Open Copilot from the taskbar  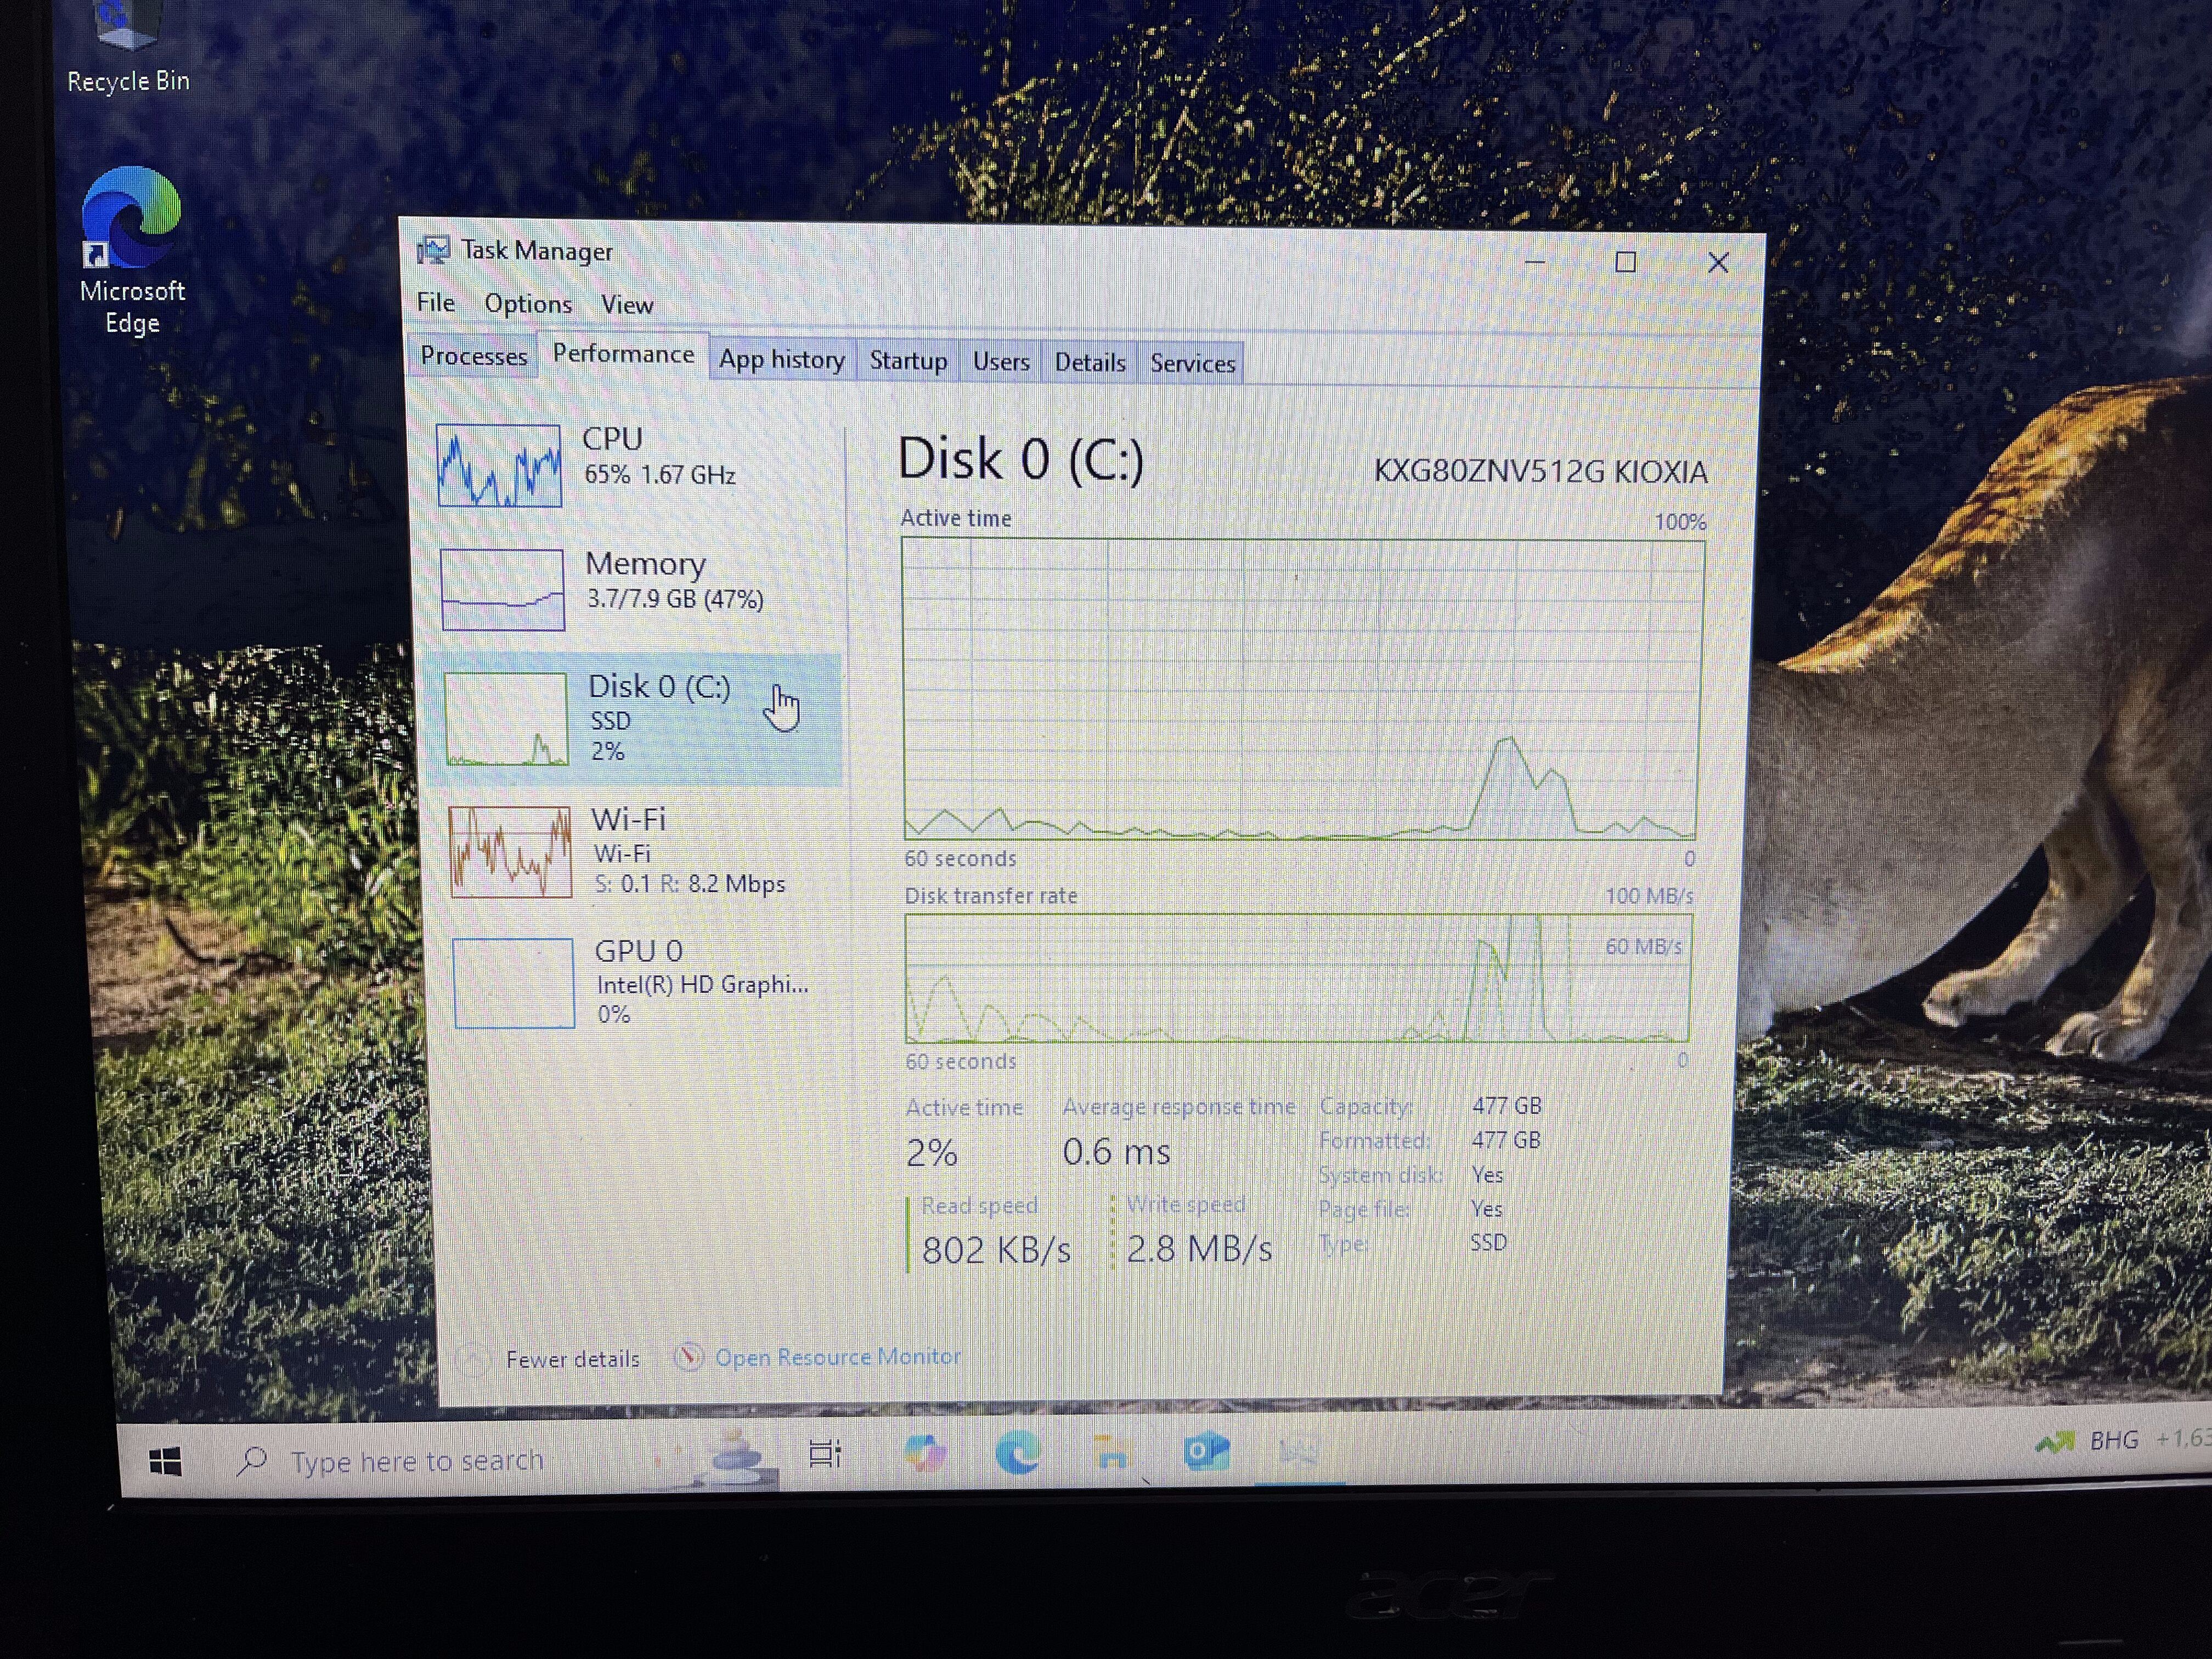click(925, 1452)
